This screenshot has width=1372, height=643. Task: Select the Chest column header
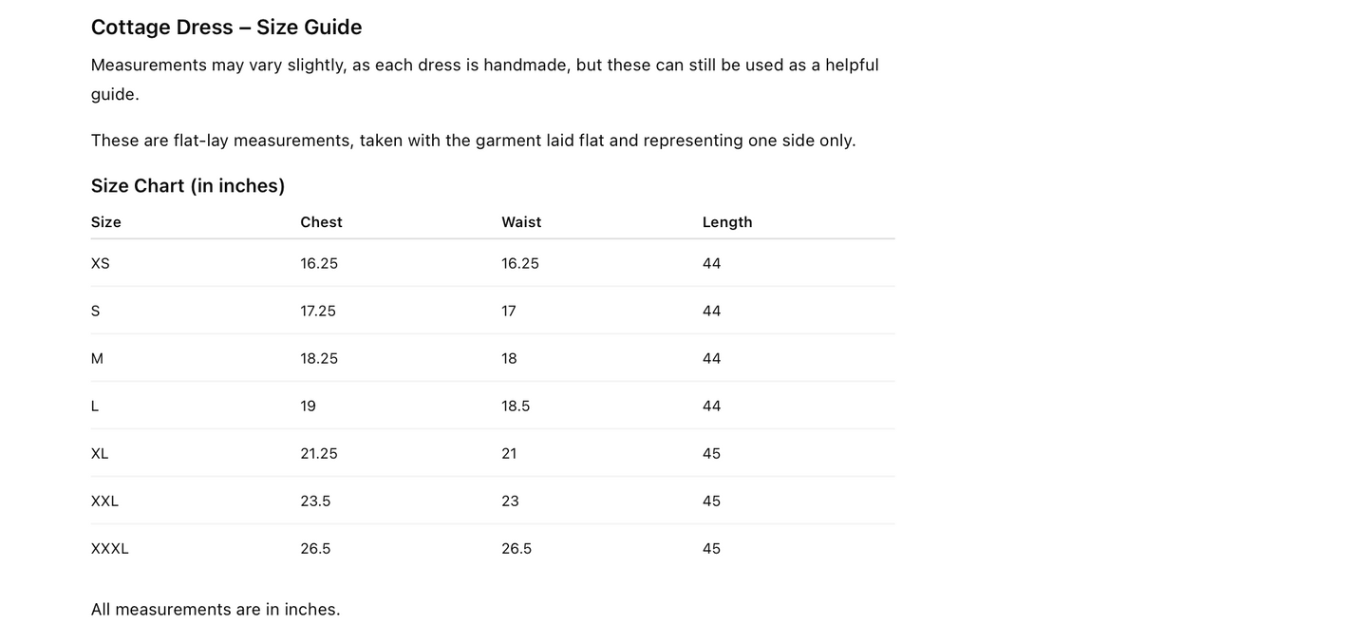point(321,222)
